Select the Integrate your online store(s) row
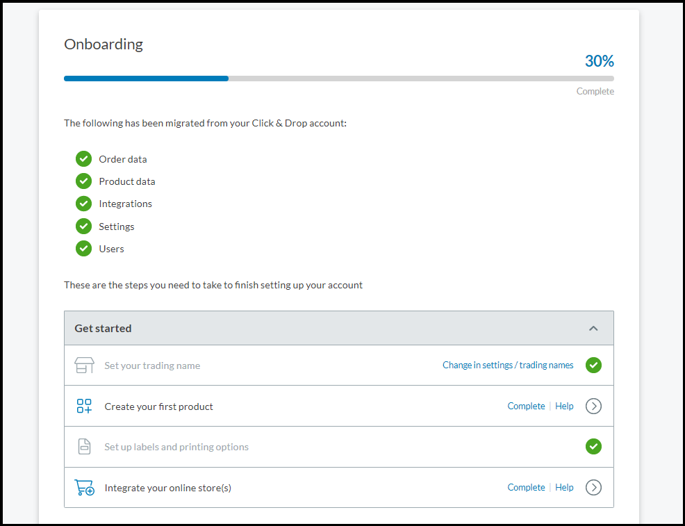 [x=339, y=488]
